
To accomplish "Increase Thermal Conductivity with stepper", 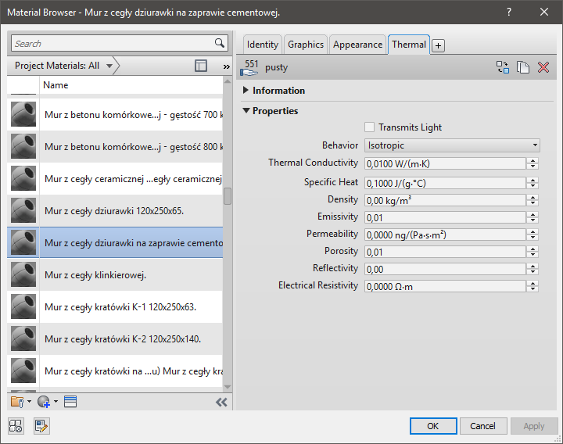I will pyautogui.click(x=533, y=161).
